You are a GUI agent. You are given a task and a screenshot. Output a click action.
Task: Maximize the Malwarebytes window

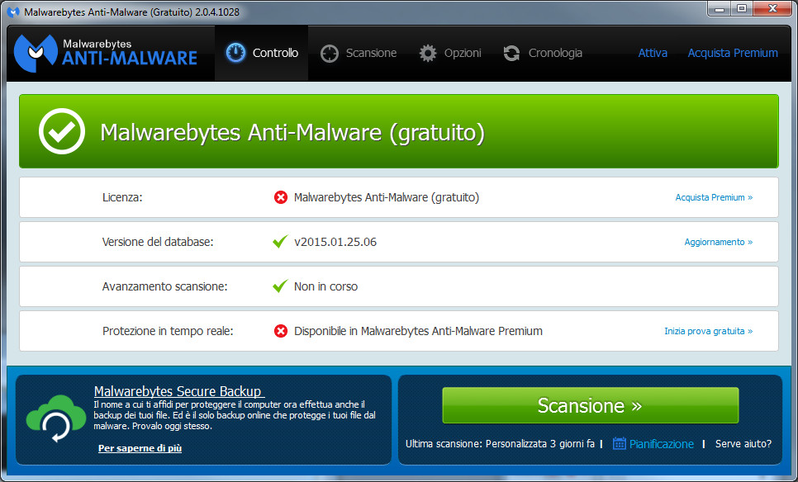742,8
